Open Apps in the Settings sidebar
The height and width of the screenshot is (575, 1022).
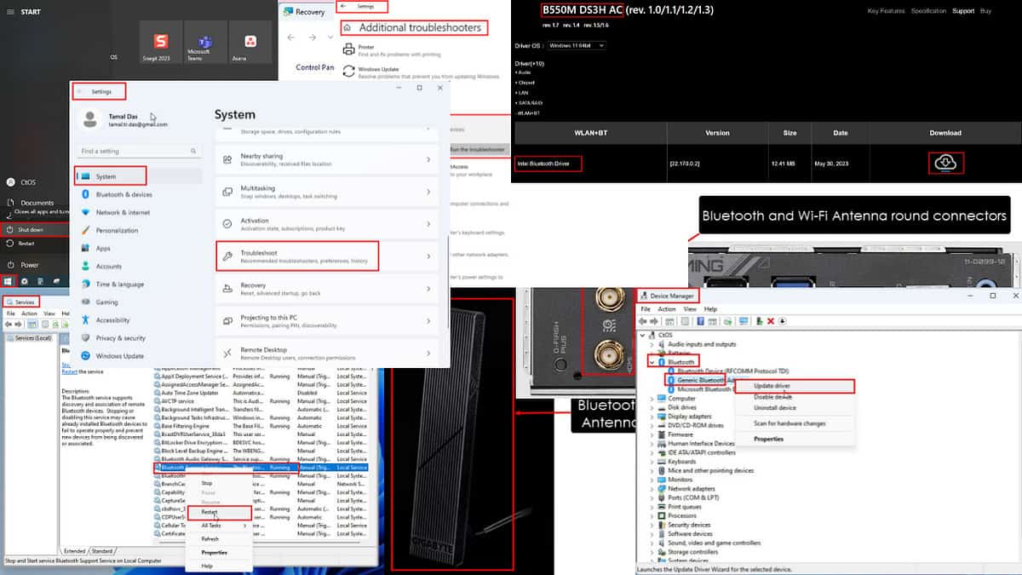[95, 248]
